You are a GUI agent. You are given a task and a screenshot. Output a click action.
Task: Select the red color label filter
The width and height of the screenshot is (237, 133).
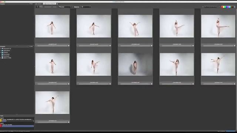point(222,7)
